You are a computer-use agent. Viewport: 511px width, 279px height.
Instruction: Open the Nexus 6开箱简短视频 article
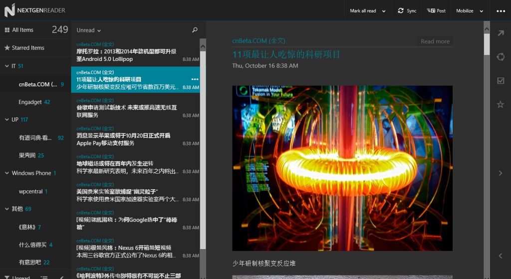[x=135, y=249]
